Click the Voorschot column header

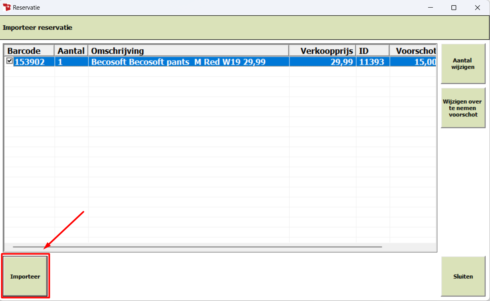coord(413,51)
